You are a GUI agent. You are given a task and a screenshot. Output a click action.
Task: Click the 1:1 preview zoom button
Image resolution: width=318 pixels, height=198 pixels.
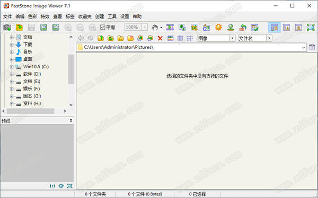[x=52, y=186]
